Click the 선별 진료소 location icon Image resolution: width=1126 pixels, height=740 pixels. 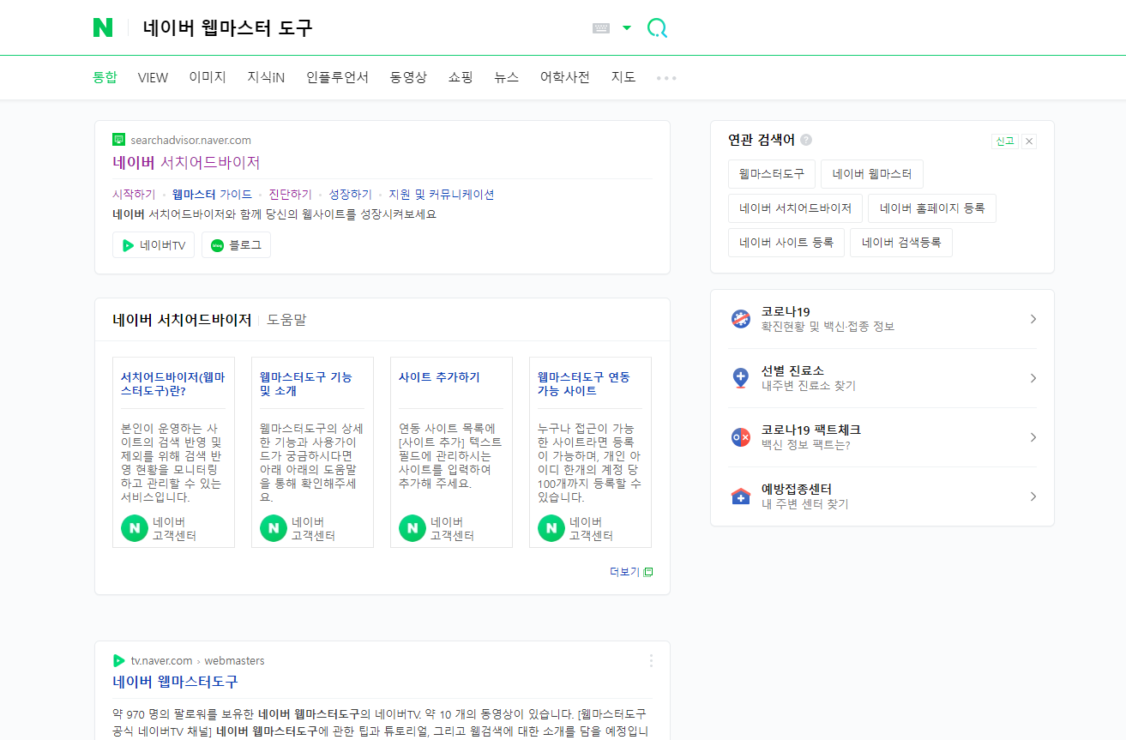click(x=741, y=378)
